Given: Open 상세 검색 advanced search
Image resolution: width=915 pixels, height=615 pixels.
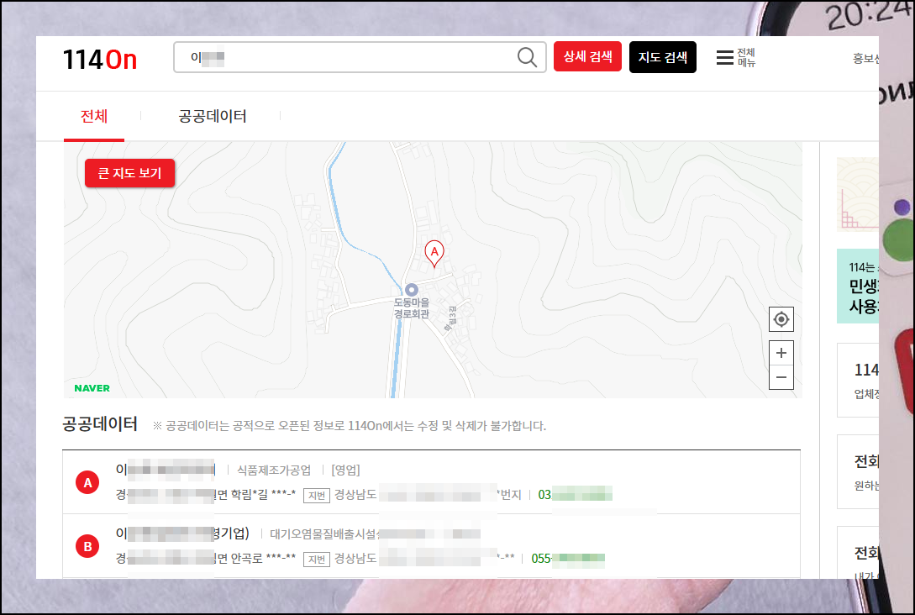Looking at the screenshot, I should (x=587, y=56).
